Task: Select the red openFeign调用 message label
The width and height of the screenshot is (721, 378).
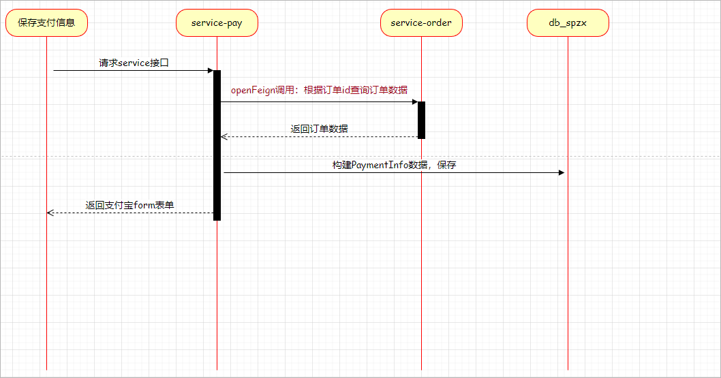Action: [x=319, y=90]
